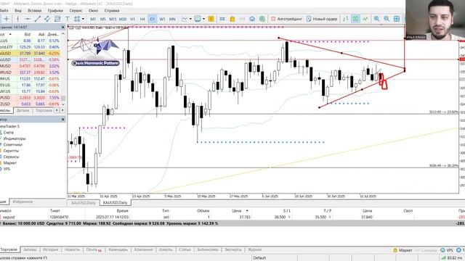Zoom in the chart
The height and width of the screenshot is (261, 465).
pyautogui.click(x=376, y=19)
